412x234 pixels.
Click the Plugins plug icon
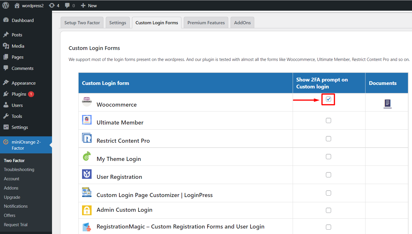click(x=6, y=94)
